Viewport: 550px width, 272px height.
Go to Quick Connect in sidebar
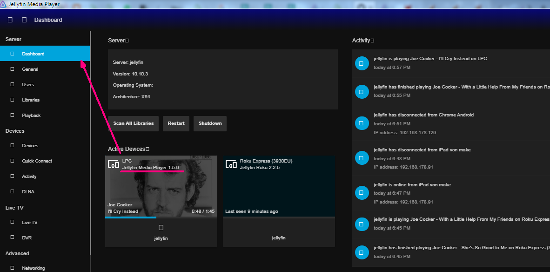coord(37,161)
